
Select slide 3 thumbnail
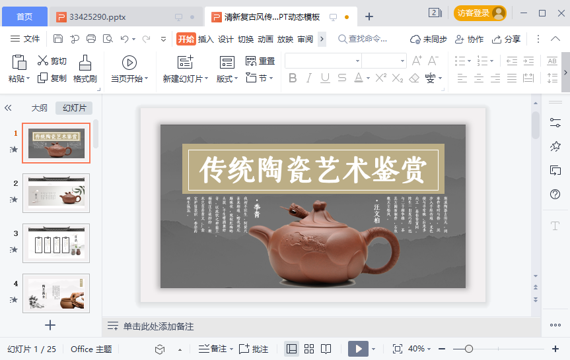[x=56, y=243]
